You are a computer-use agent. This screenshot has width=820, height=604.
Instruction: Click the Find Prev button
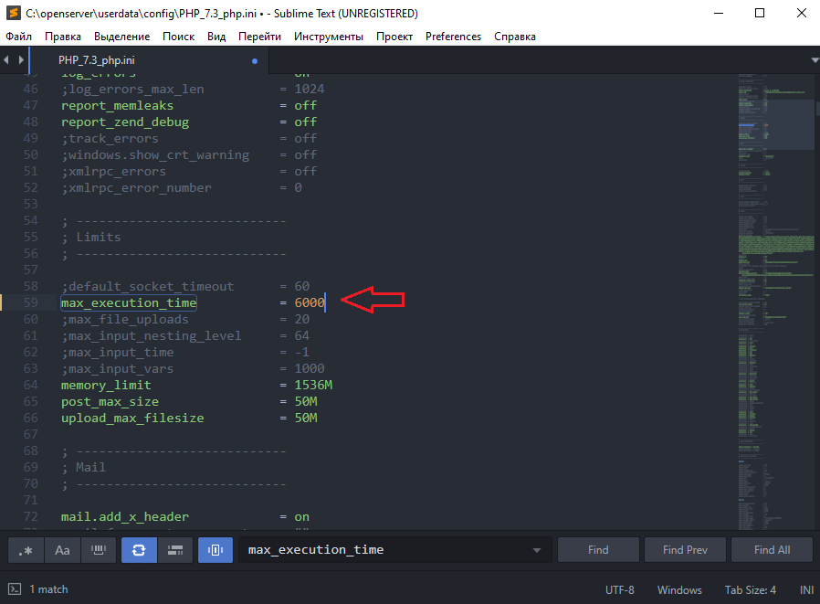pyautogui.click(x=685, y=550)
